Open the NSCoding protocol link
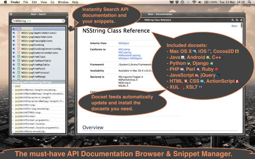Image resolution: width=255 pixels, height=159 pixels. pos(124,49)
